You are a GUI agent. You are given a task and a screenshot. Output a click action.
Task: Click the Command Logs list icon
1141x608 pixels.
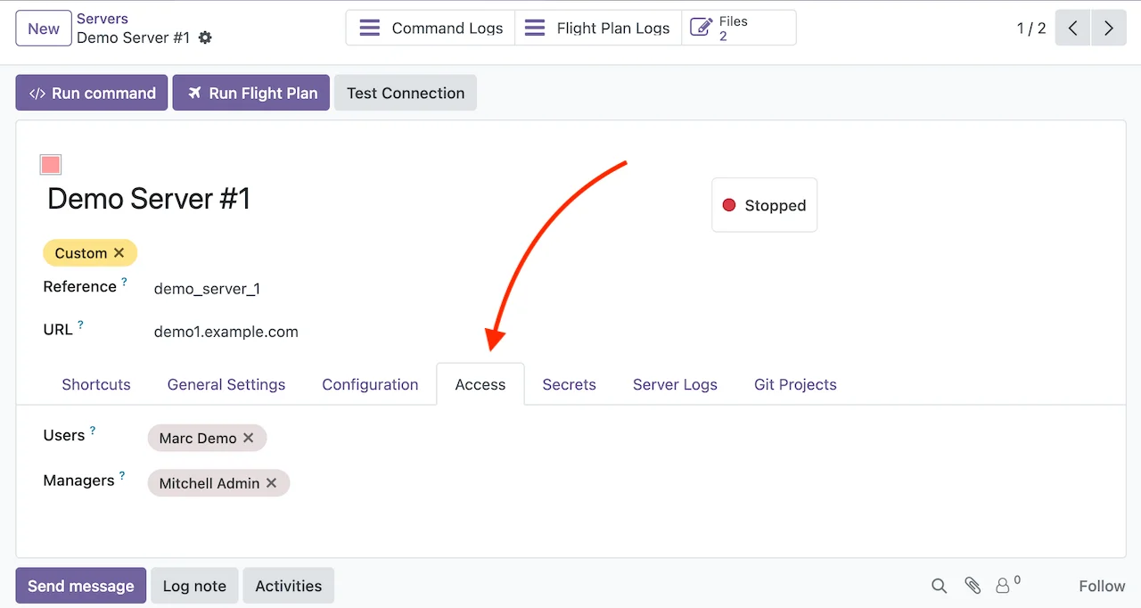(x=369, y=28)
